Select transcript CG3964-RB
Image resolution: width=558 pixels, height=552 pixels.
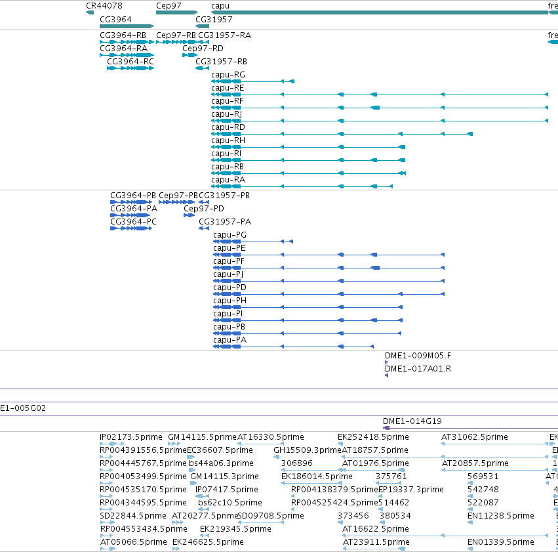coord(127,42)
